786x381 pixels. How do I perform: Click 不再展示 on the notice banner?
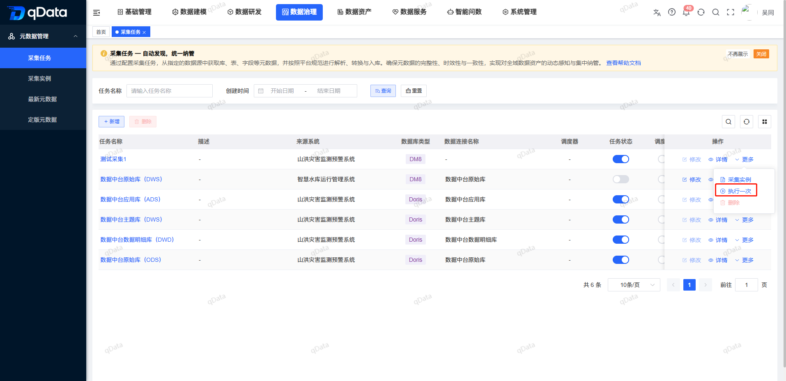[738, 54]
